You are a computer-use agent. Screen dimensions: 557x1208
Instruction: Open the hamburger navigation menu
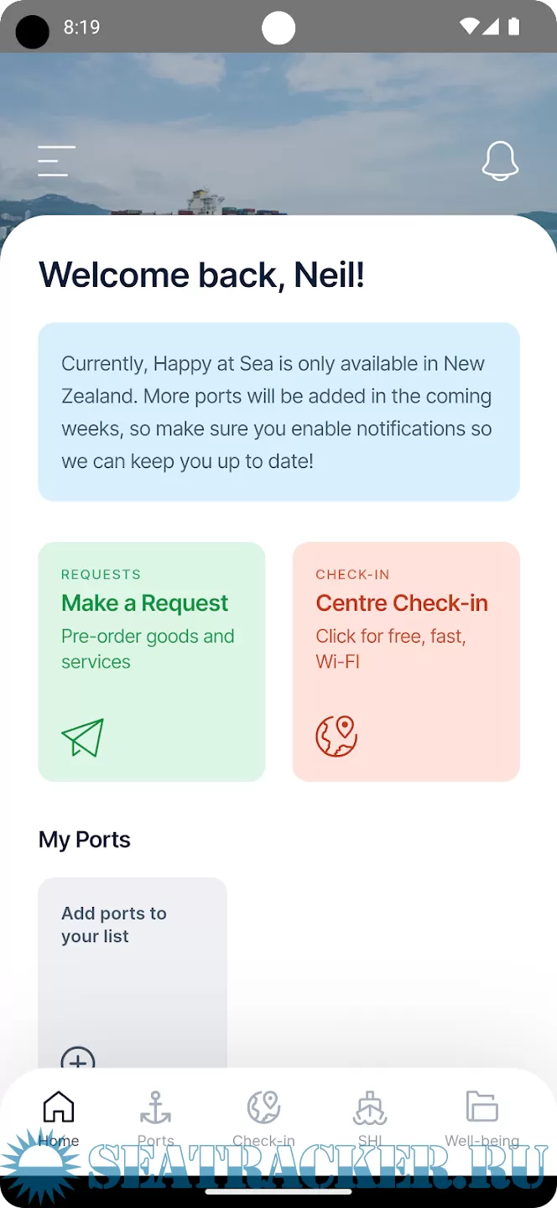56,161
